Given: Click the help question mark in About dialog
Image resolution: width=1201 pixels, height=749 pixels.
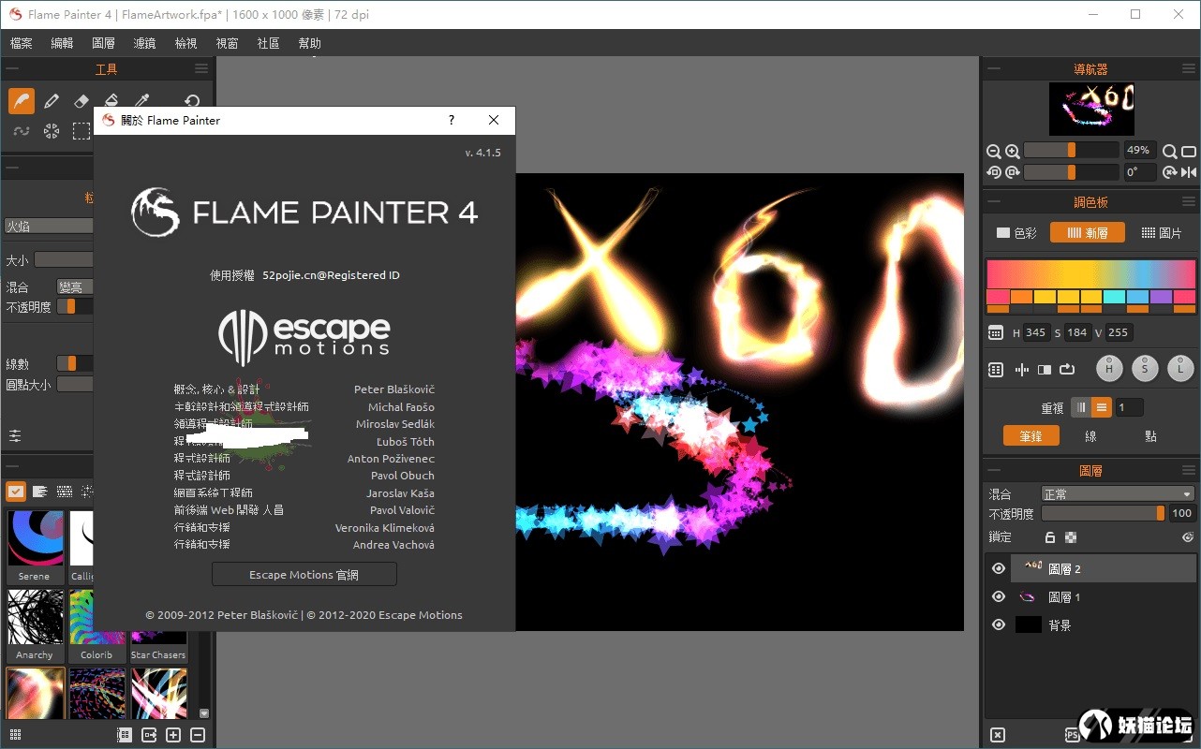Looking at the screenshot, I should click(452, 120).
